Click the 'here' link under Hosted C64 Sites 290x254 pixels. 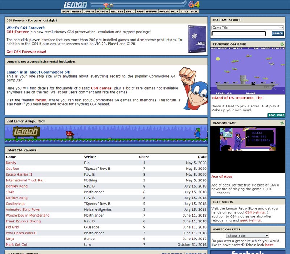(269, 245)
